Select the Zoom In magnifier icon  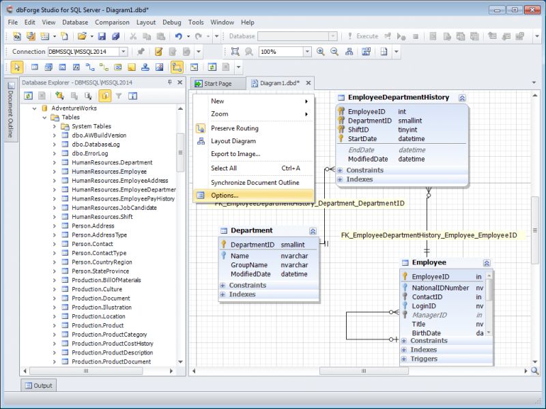(321, 51)
